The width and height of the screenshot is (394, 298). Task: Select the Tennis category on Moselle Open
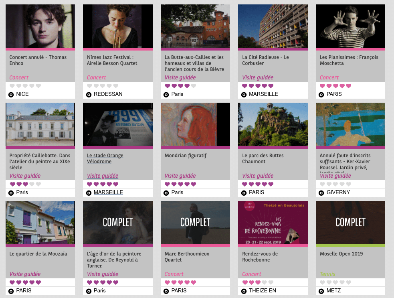point(327,274)
